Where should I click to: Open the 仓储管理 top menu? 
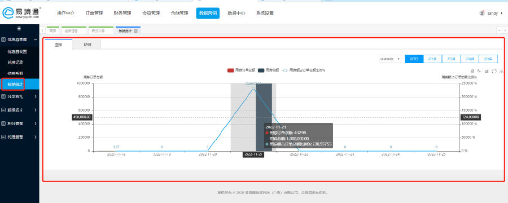point(179,14)
